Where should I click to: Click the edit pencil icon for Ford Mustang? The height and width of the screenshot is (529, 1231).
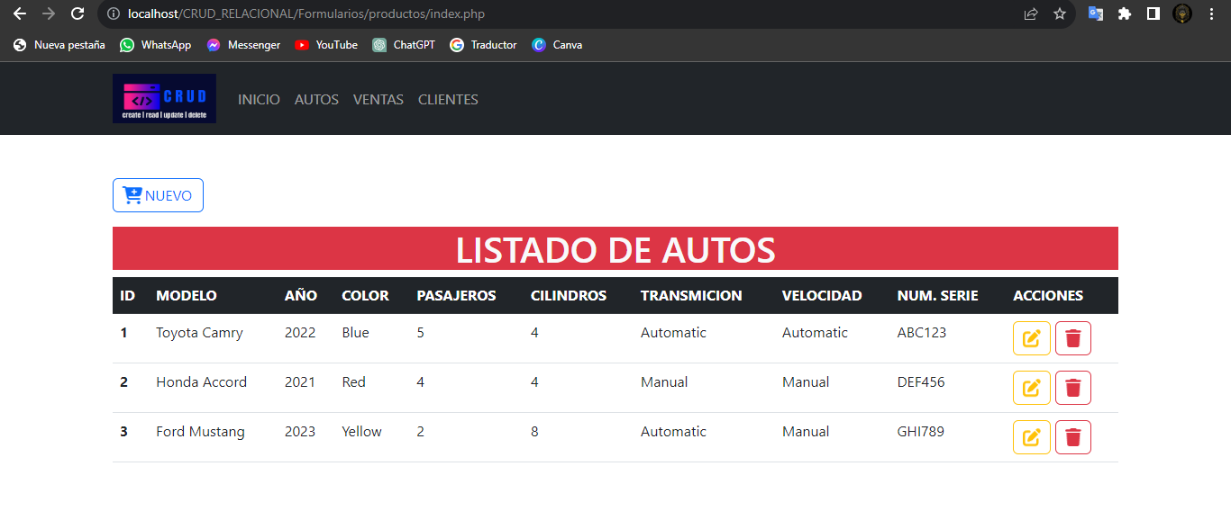[x=1031, y=436]
